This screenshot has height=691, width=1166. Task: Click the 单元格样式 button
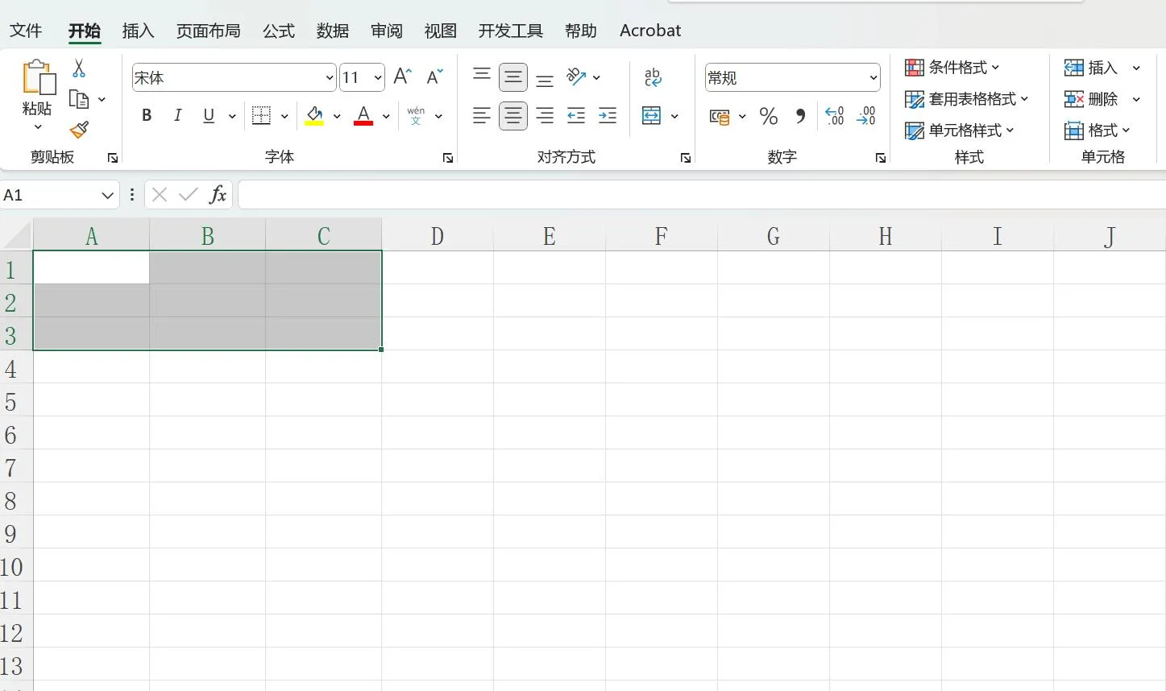960,130
